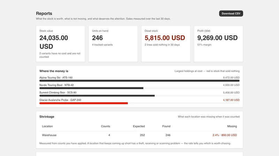The height and width of the screenshot is (156, 279).
Task: Click the Found column header
Action: pos(166,126)
